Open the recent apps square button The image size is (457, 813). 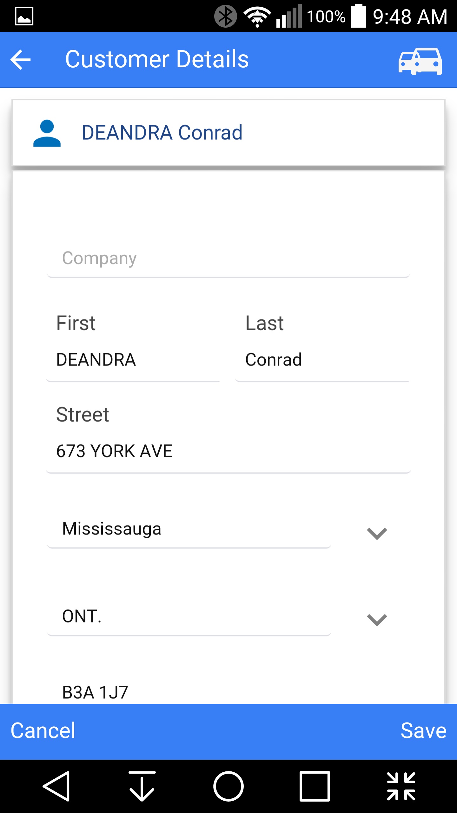click(315, 786)
